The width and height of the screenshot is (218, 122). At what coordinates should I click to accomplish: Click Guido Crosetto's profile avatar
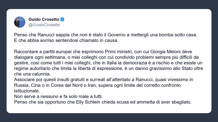coord(19,22)
